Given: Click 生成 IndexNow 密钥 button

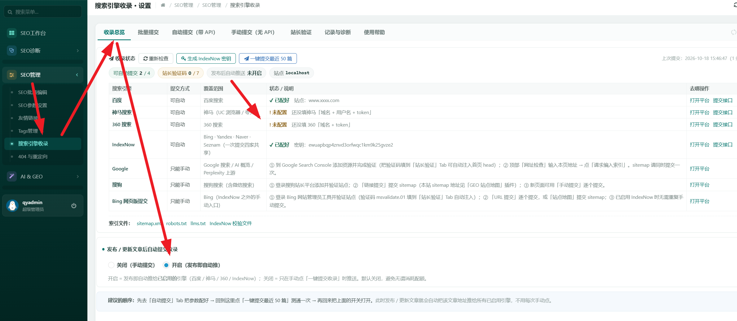Looking at the screenshot, I should point(206,58).
